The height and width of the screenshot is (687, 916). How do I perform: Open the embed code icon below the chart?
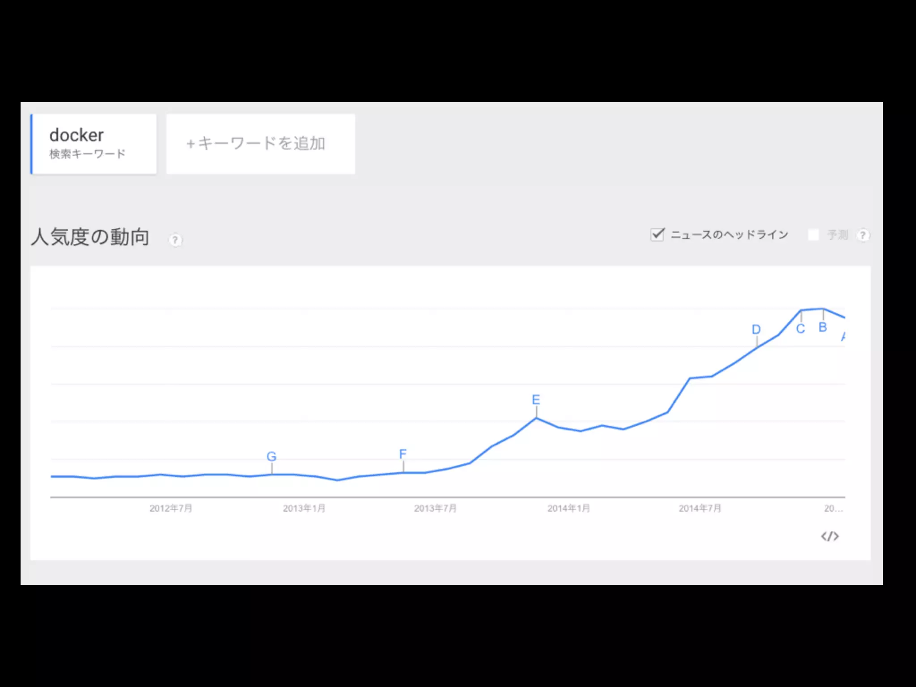tap(830, 536)
